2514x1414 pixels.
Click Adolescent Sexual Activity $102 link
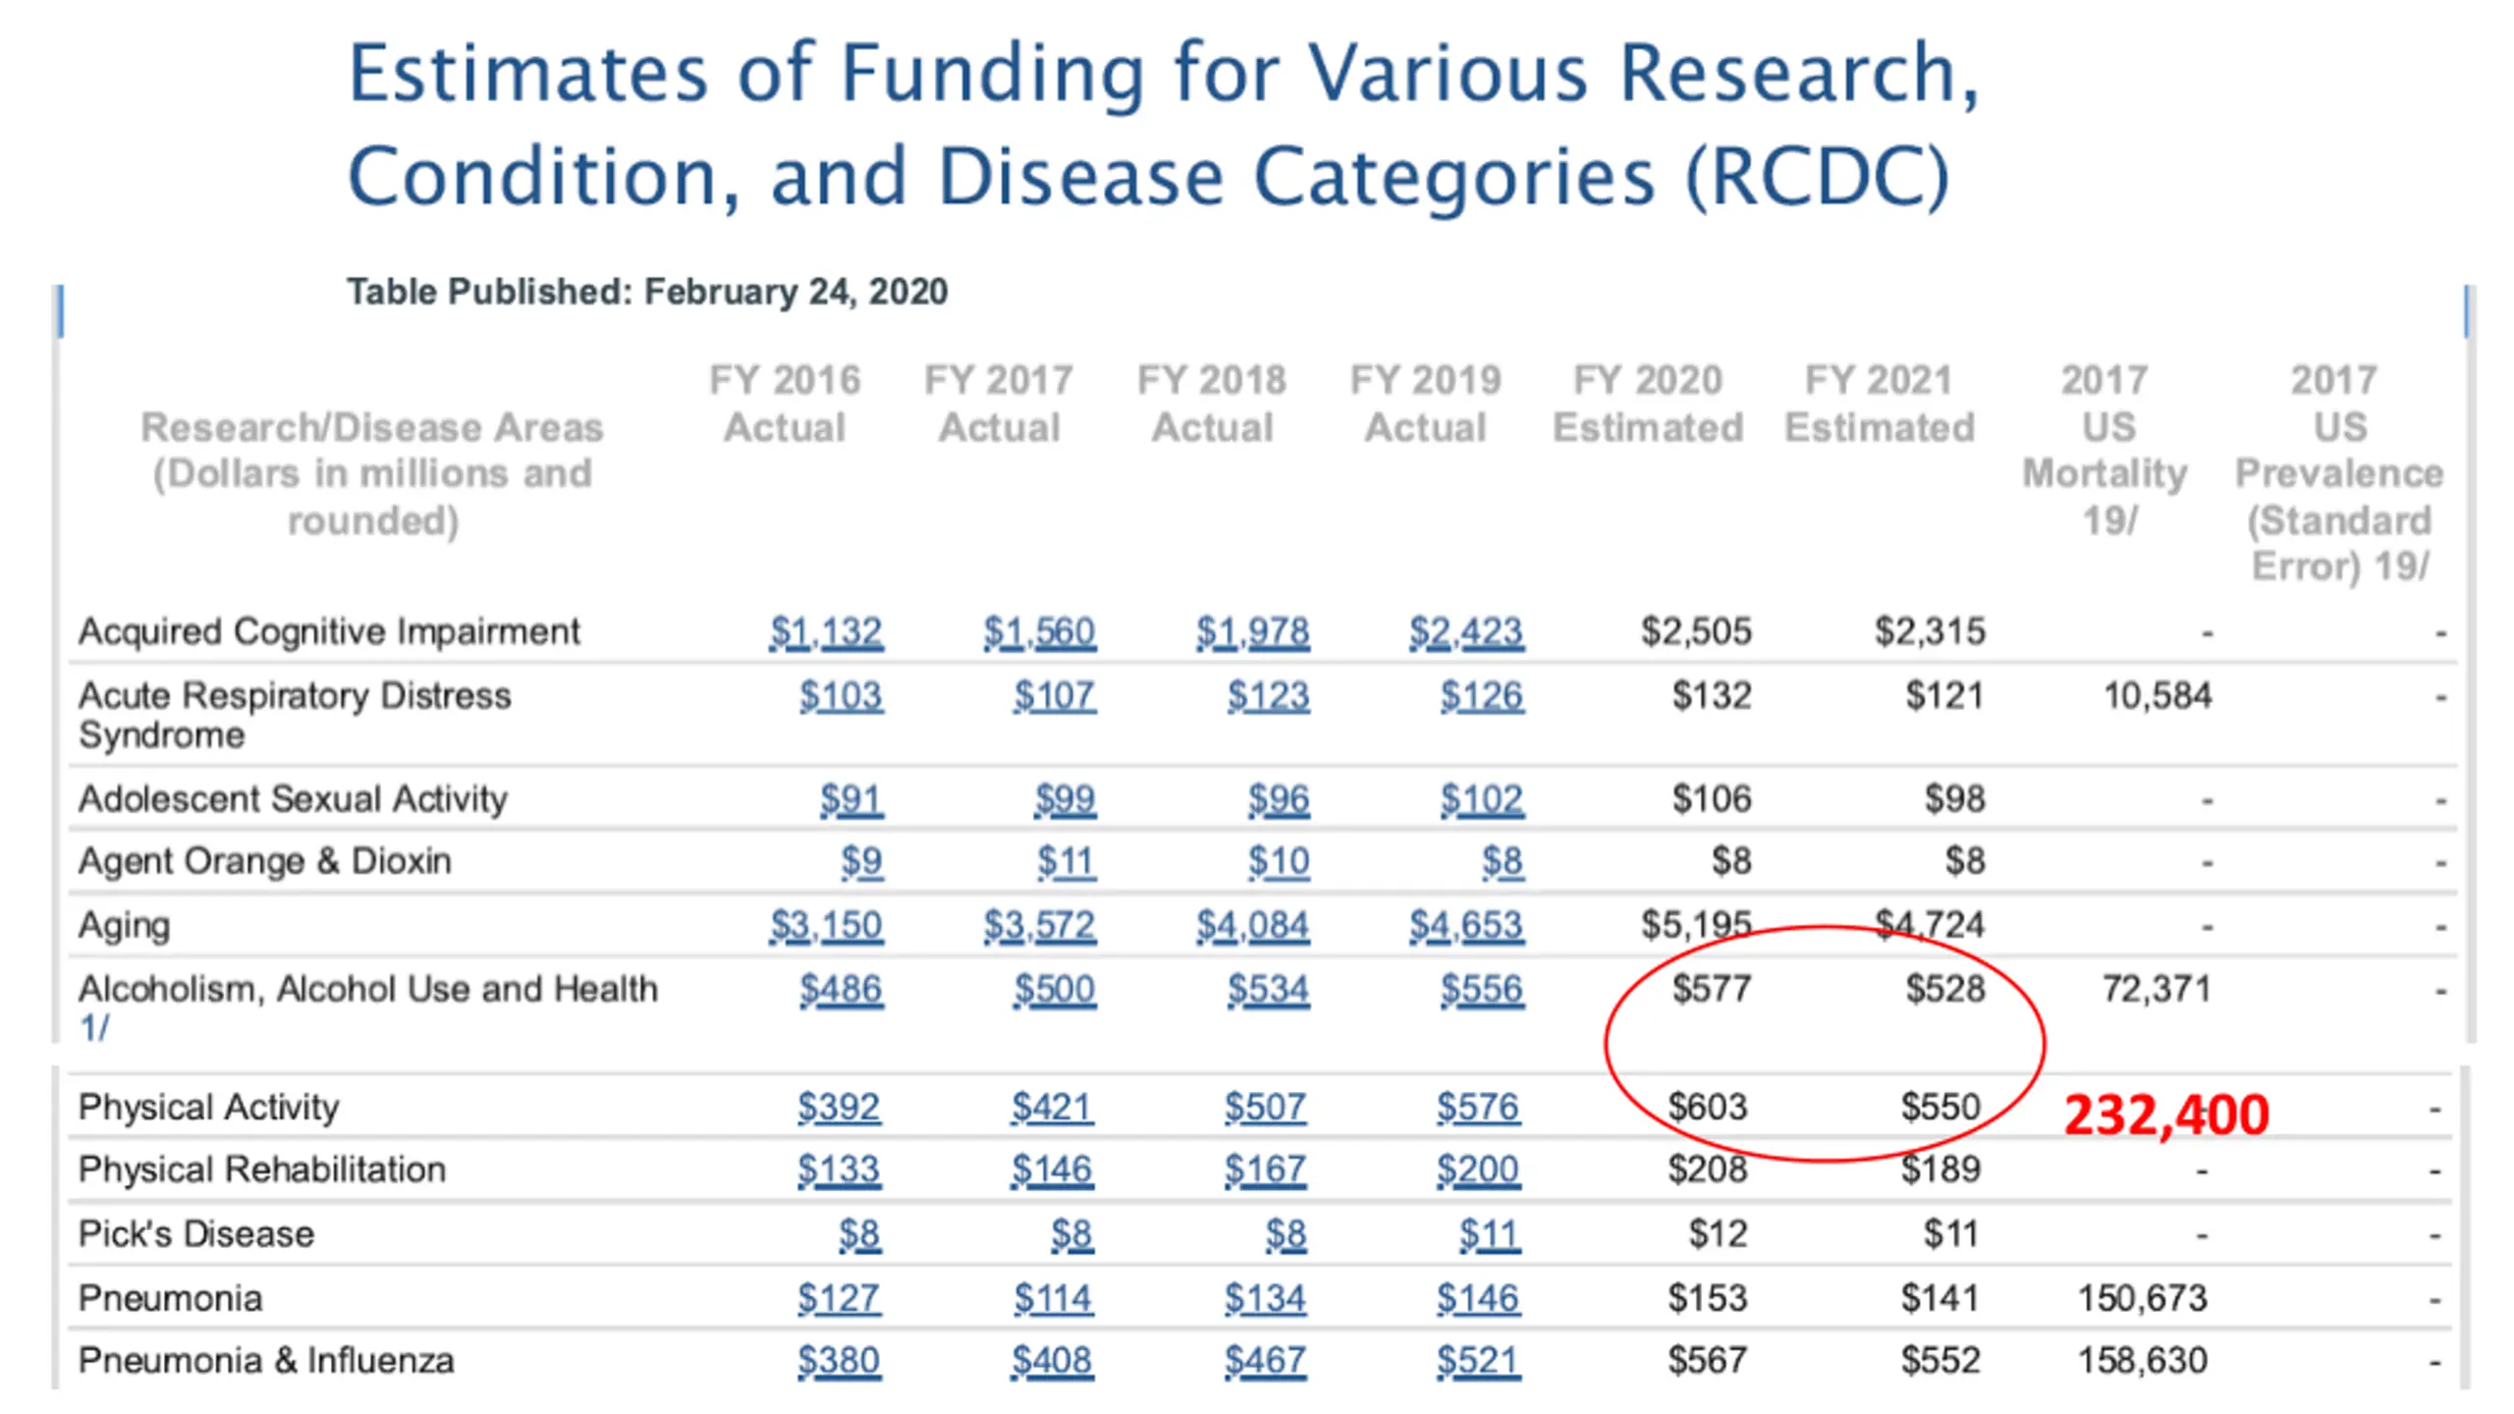1482,799
